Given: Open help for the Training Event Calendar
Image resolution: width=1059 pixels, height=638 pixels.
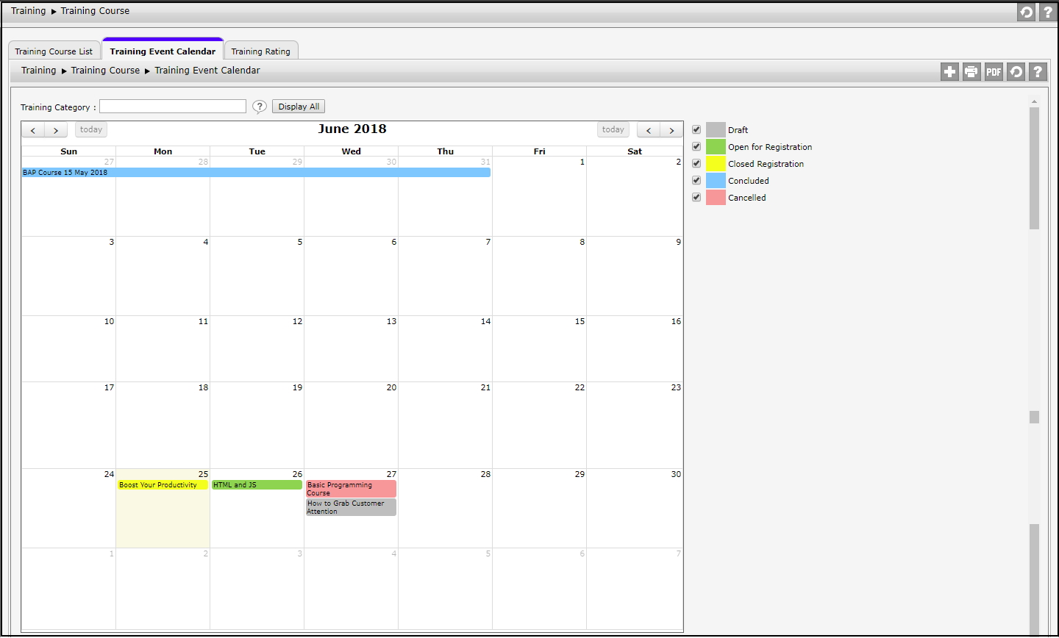Looking at the screenshot, I should 1038,71.
